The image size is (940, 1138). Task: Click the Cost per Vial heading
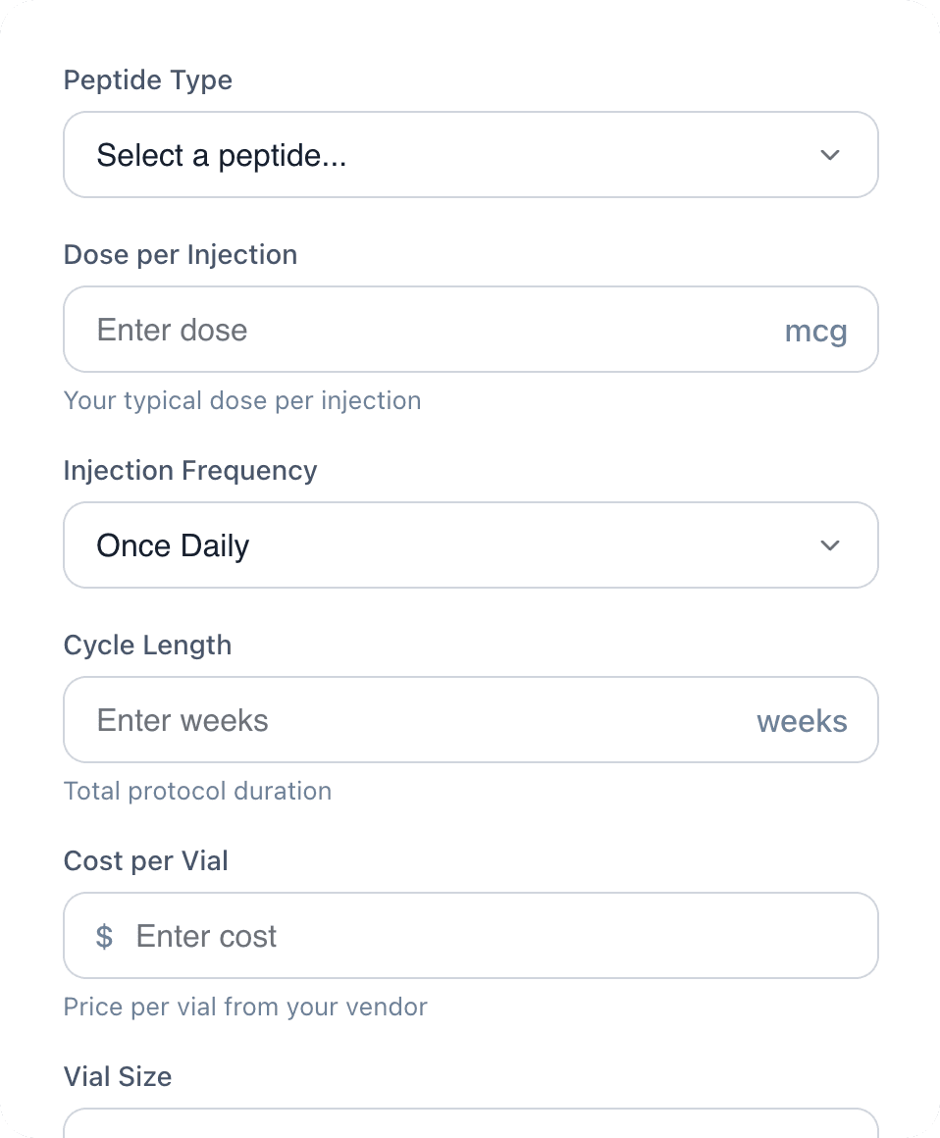145,861
